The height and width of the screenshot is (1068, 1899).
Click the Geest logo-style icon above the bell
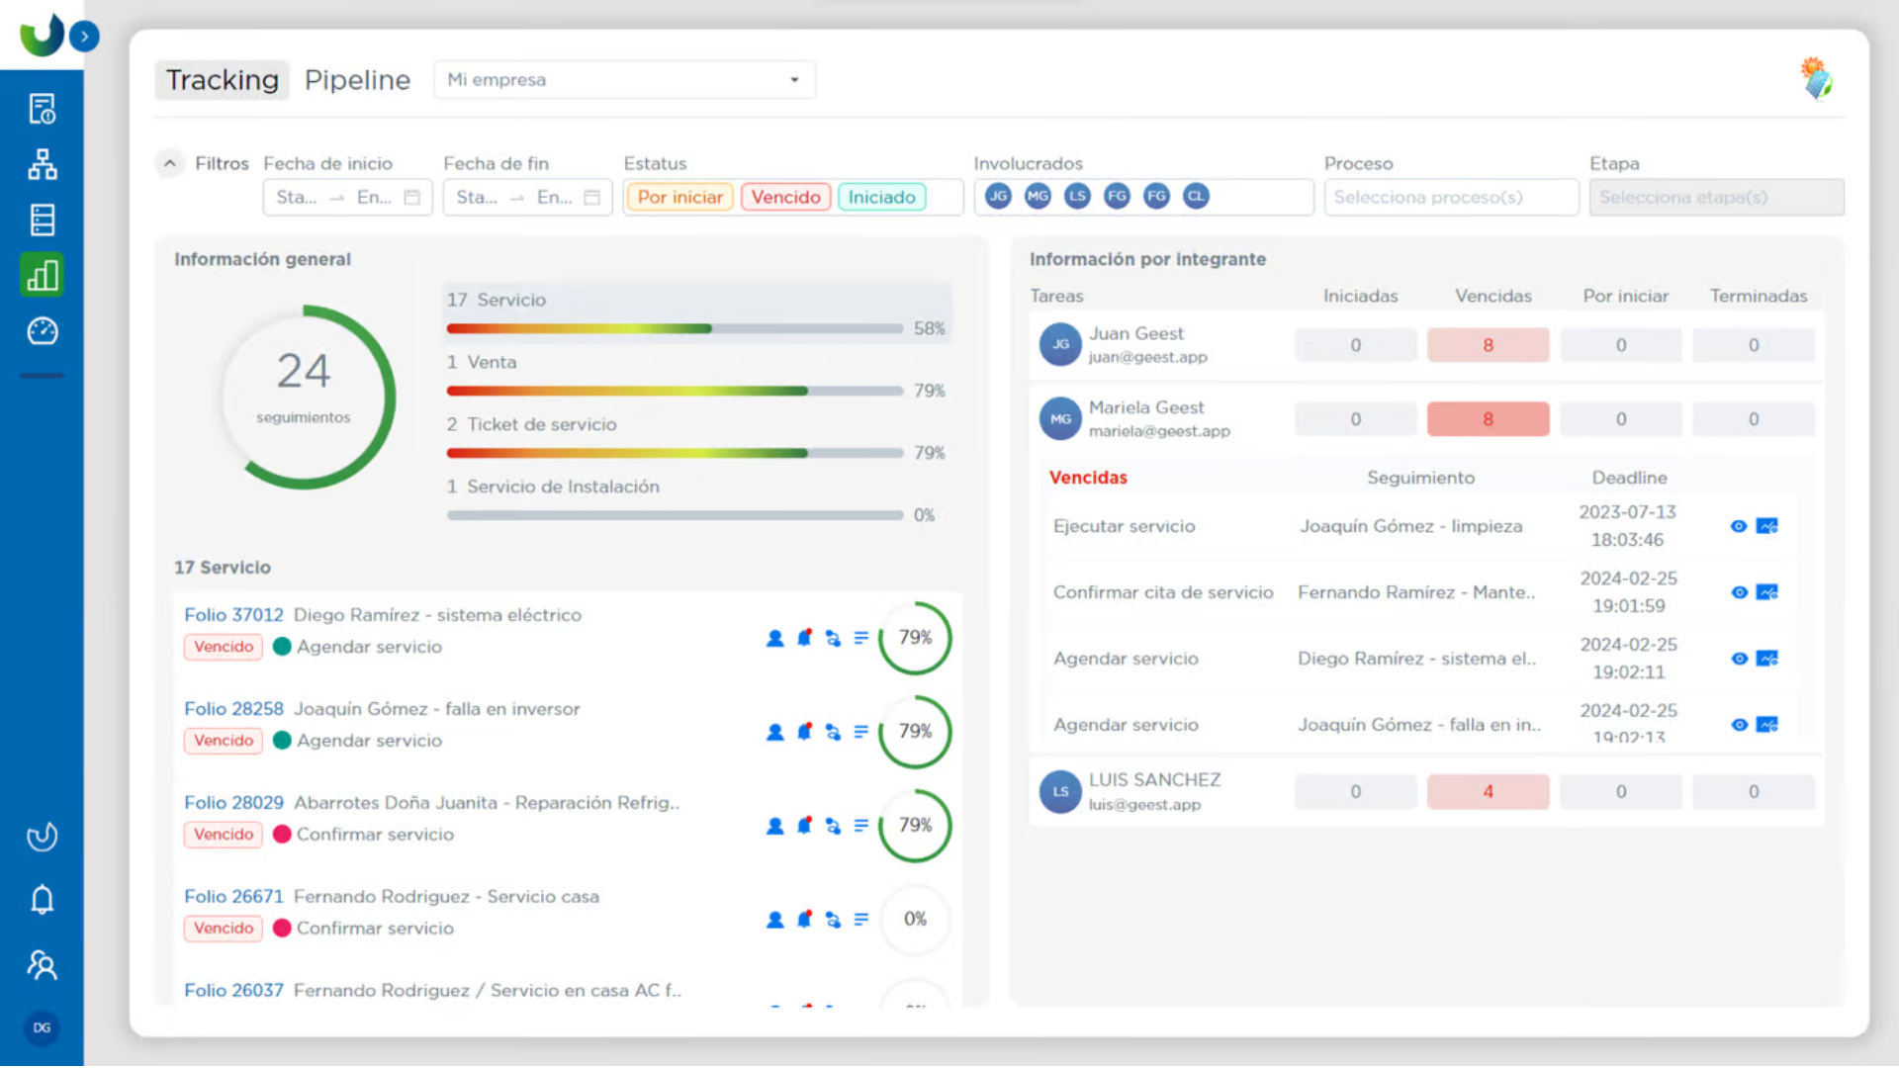click(x=42, y=837)
